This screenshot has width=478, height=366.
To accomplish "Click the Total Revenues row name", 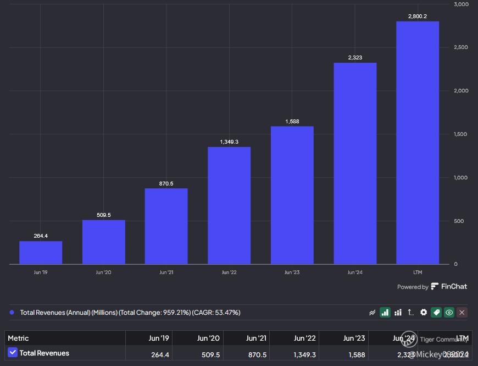I will tap(45, 353).
